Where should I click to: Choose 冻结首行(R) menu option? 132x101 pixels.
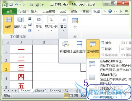click(109, 79)
